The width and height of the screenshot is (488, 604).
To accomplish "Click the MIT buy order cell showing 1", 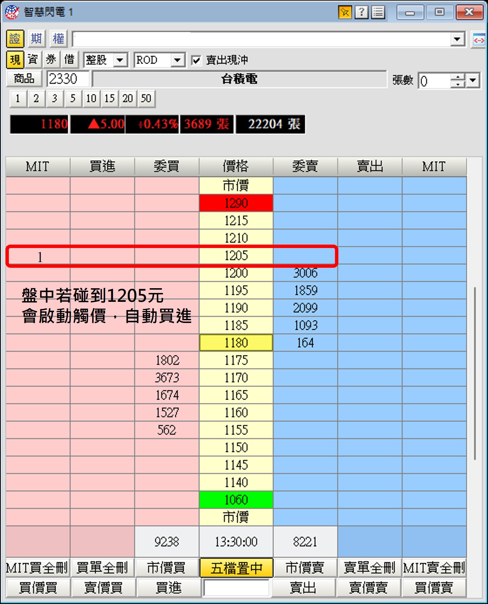I will click(38, 256).
